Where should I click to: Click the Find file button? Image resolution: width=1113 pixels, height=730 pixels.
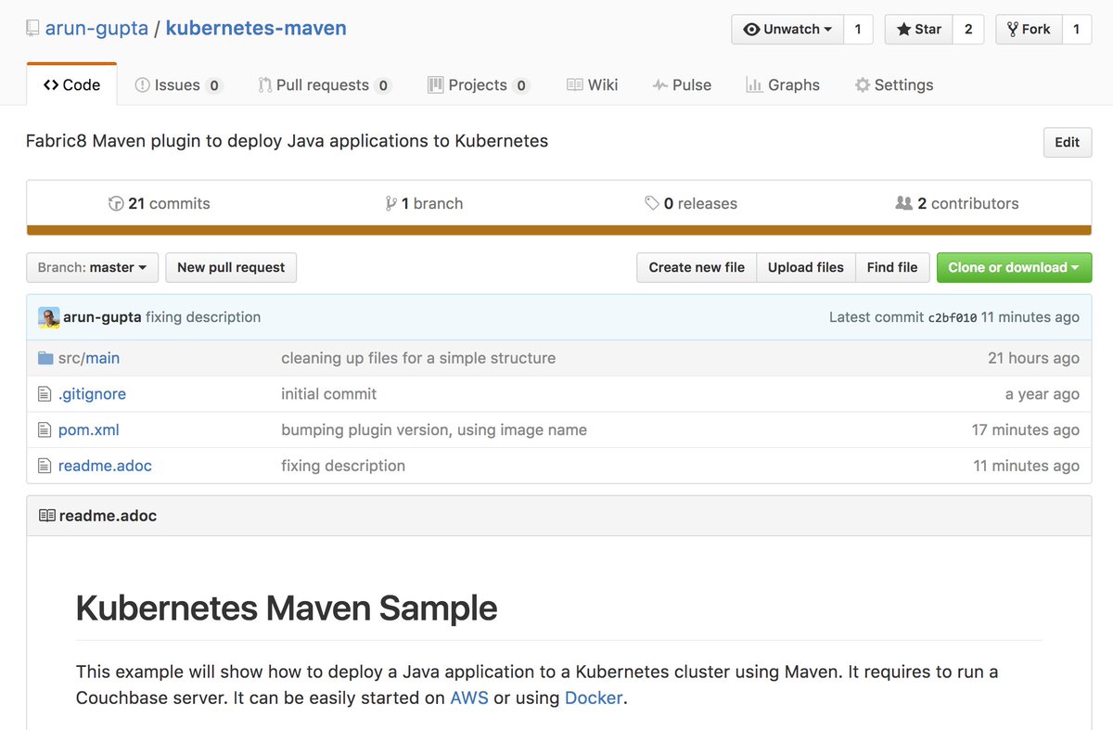tap(892, 267)
